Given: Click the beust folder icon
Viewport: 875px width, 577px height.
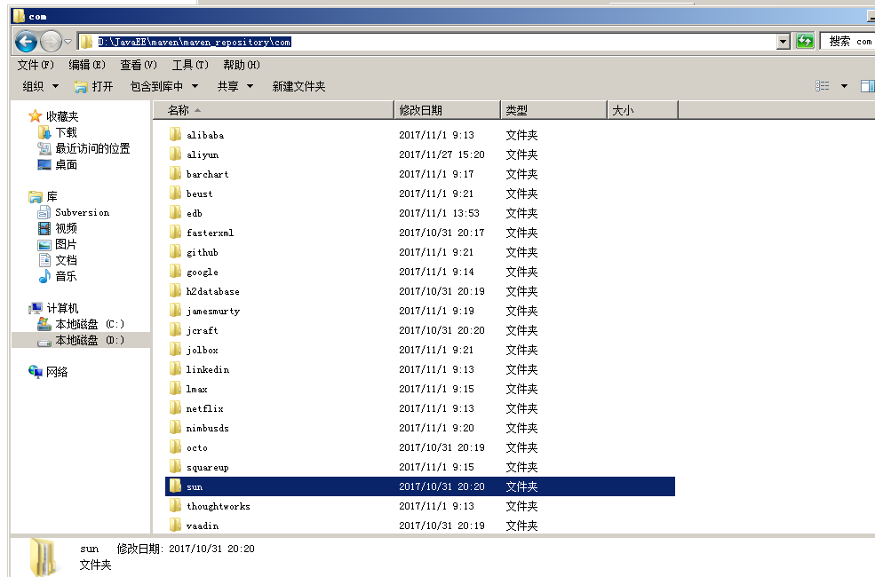Looking at the screenshot, I should click(x=175, y=193).
